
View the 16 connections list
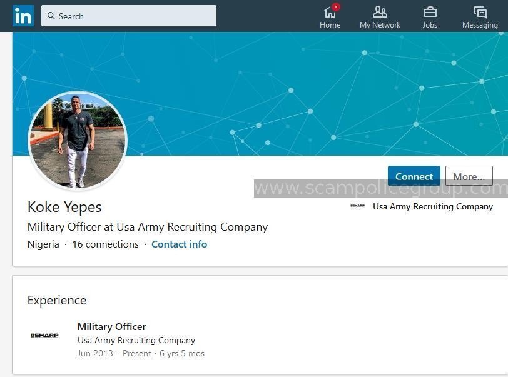coord(105,244)
